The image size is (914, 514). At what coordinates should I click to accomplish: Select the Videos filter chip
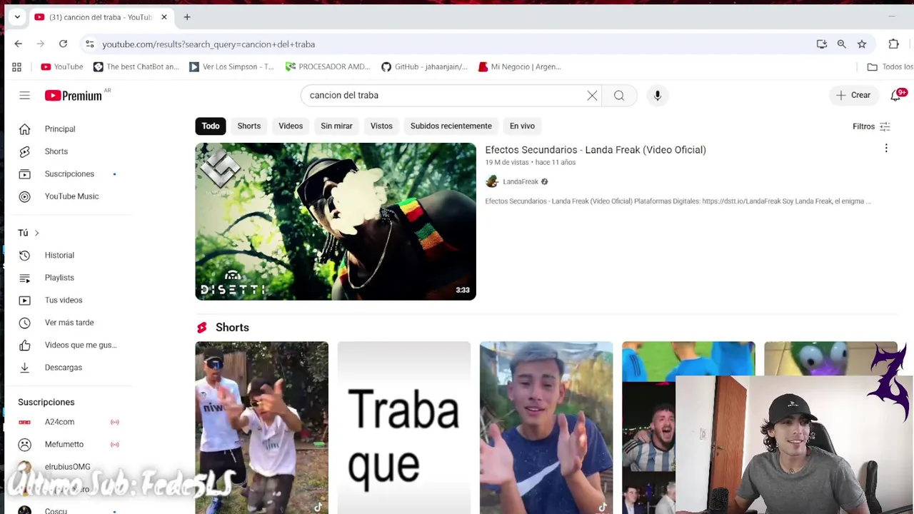(291, 126)
